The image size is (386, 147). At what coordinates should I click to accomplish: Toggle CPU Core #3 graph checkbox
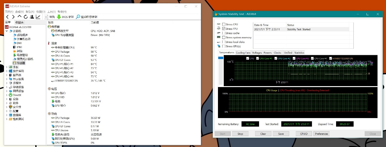click(294, 58)
